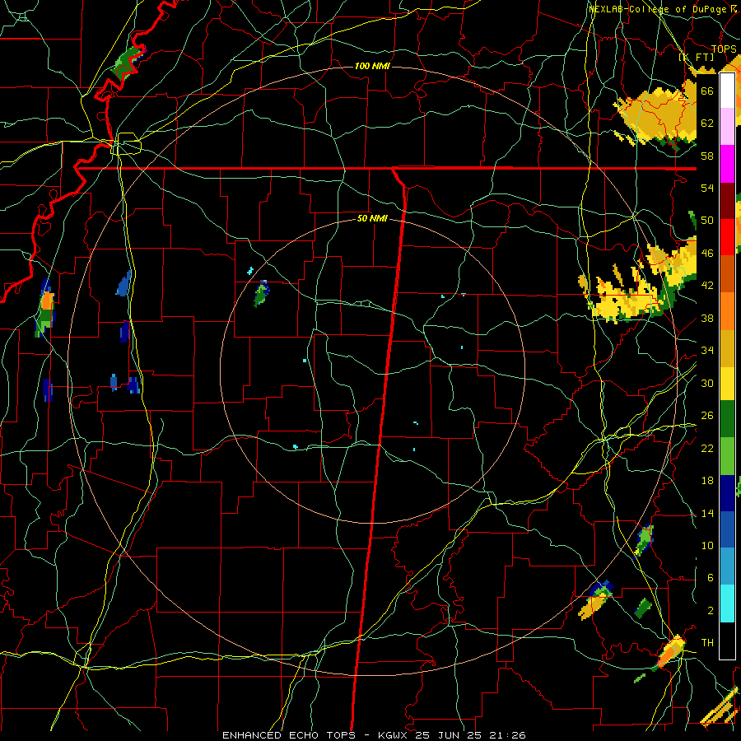The image size is (741, 741).
Task: Click the magenta 58 kft legend swatch
Action: pos(727,164)
